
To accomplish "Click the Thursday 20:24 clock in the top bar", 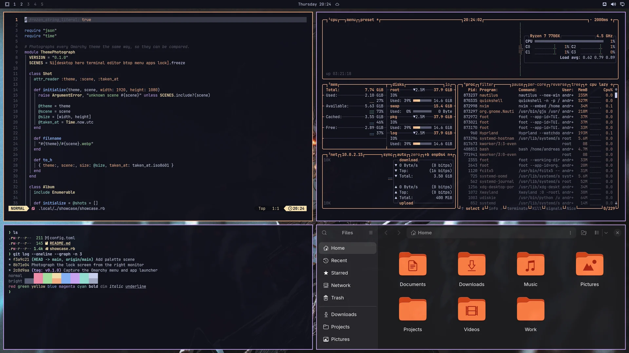I will 314,4.
